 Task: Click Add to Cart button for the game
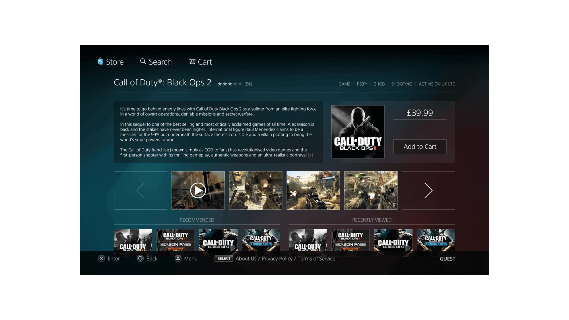420,146
